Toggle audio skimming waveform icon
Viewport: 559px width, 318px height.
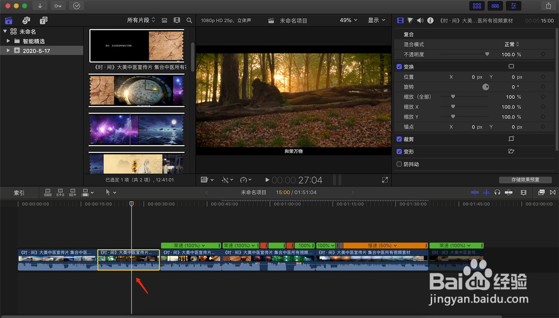486,192
